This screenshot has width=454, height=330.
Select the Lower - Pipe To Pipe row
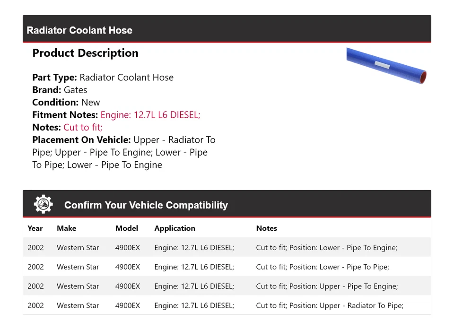click(x=227, y=267)
